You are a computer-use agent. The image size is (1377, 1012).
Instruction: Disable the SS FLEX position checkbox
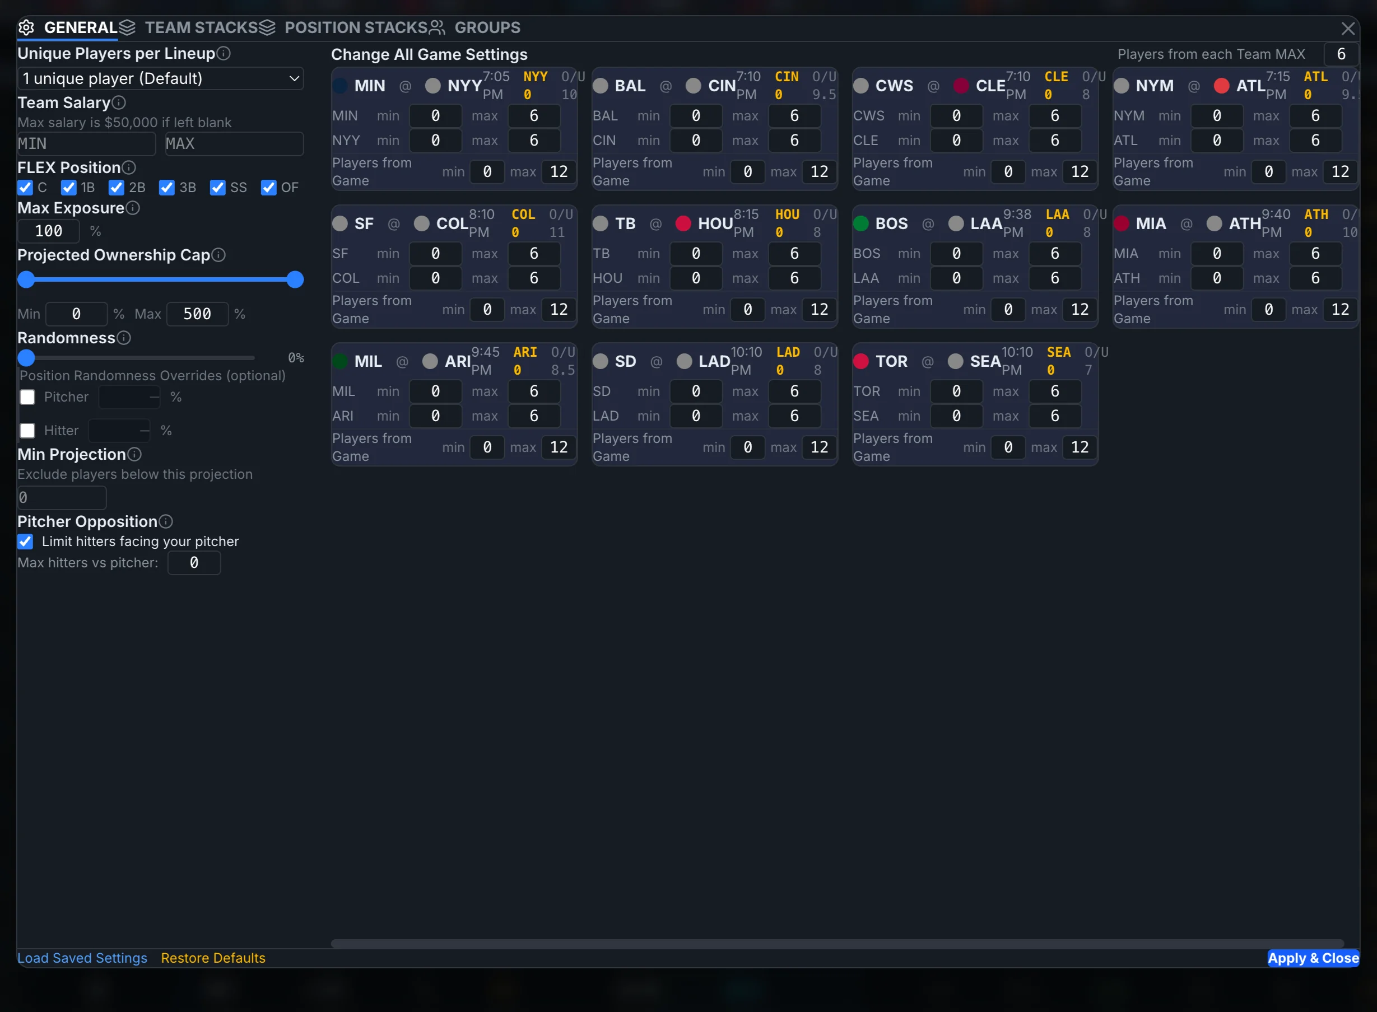click(217, 188)
